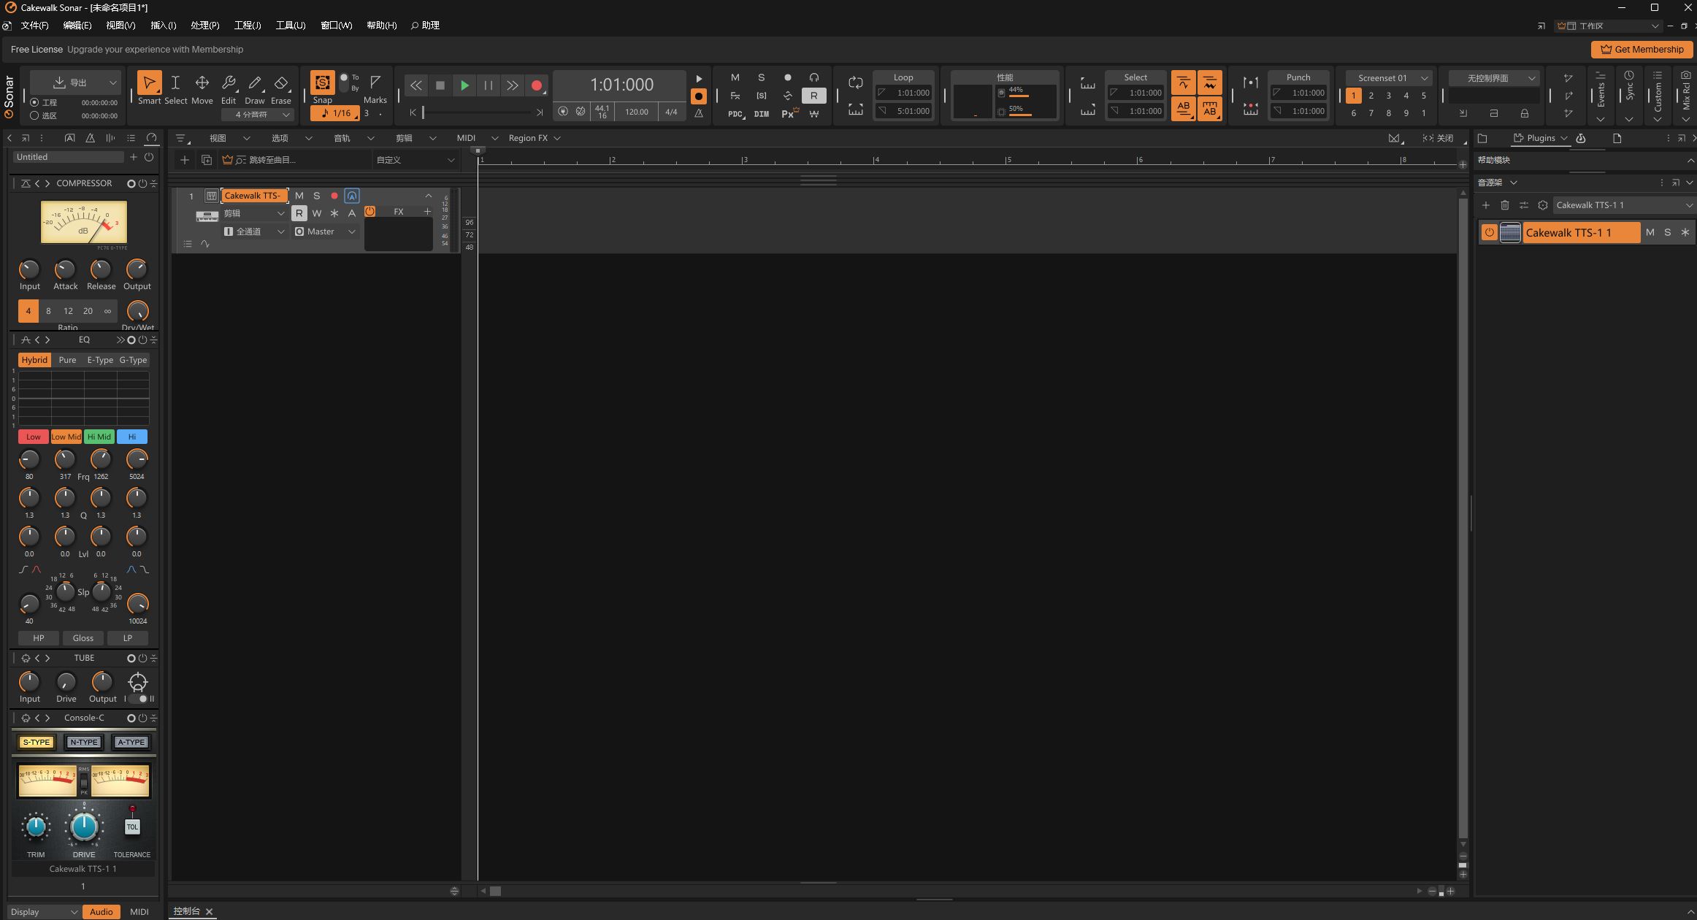Screen dimensions: 1697x920
Task: Select the Draw pencil tool
Action: [255, 83]
